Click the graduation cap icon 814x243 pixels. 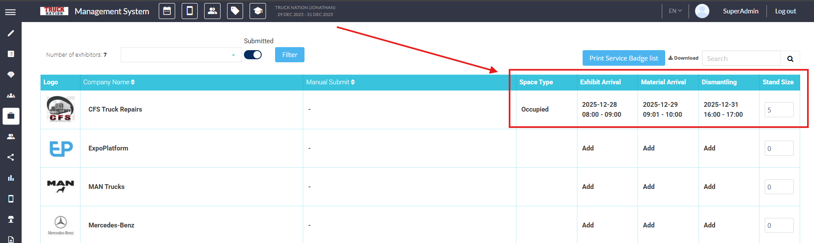point(258,11)
